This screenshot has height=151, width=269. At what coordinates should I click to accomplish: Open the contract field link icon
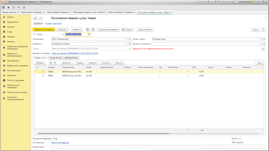[x=264, y=44]
